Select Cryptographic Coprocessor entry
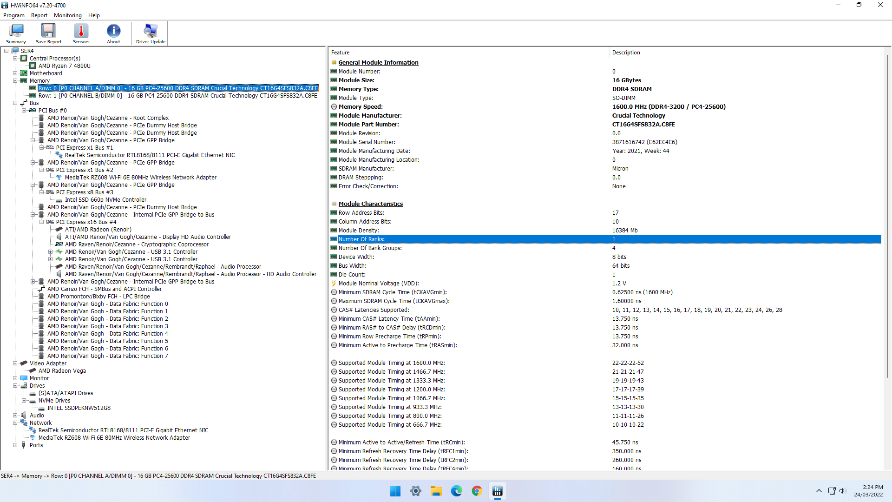This screenshot has height=502, width=892. (137, 244)
